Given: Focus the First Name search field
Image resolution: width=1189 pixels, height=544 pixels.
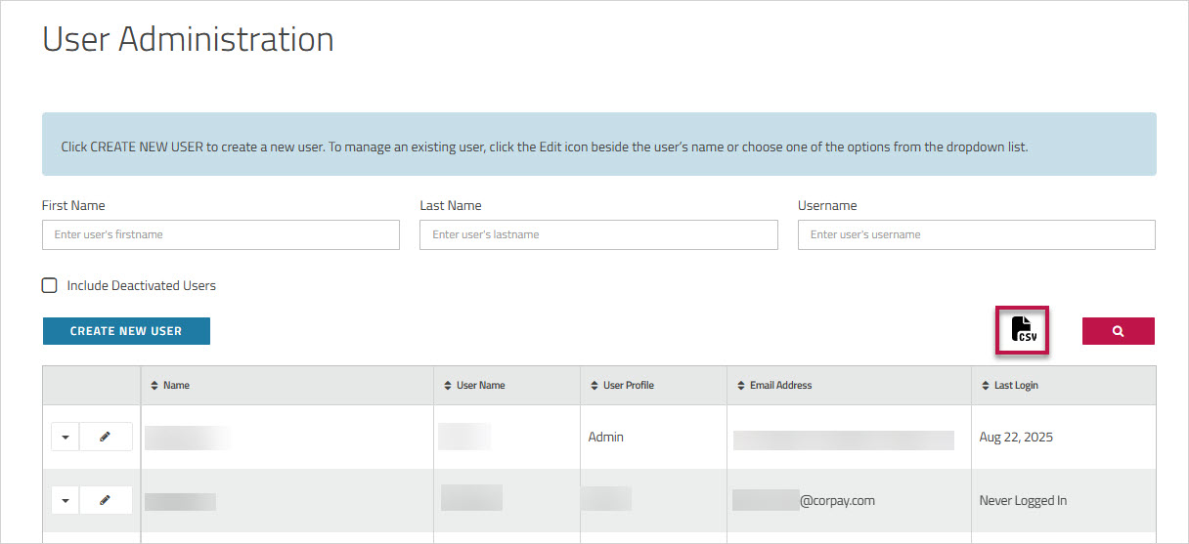Looking at the screenshot, I should tap(220, 234).
